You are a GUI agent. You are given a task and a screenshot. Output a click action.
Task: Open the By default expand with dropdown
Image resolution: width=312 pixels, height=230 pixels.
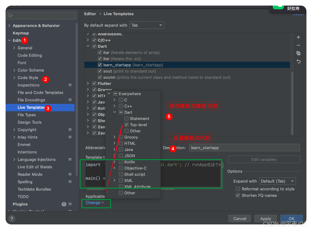(x=147, y=25)
